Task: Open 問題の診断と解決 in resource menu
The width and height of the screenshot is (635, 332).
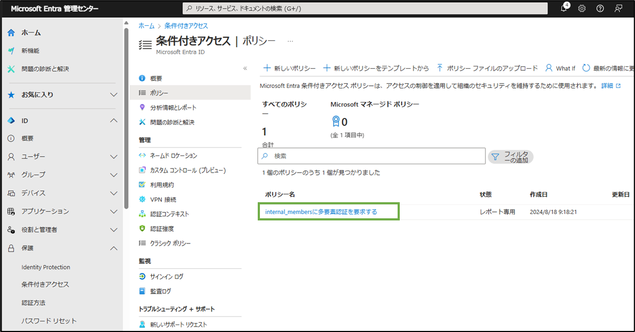Action: (172, 122)
